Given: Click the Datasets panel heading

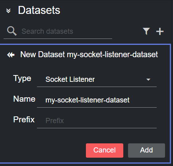Looking at the screenshot, I should tap(39, 10).
